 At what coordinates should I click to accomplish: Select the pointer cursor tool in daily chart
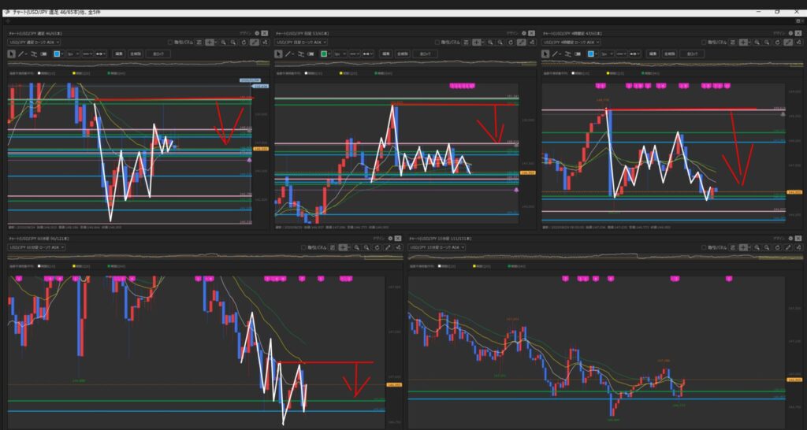click(x=278, y=54)
